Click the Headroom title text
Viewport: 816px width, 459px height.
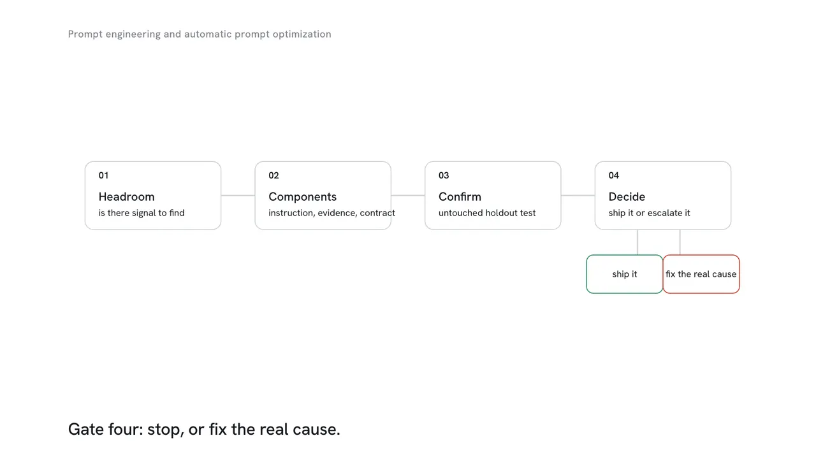pos(126,196)
